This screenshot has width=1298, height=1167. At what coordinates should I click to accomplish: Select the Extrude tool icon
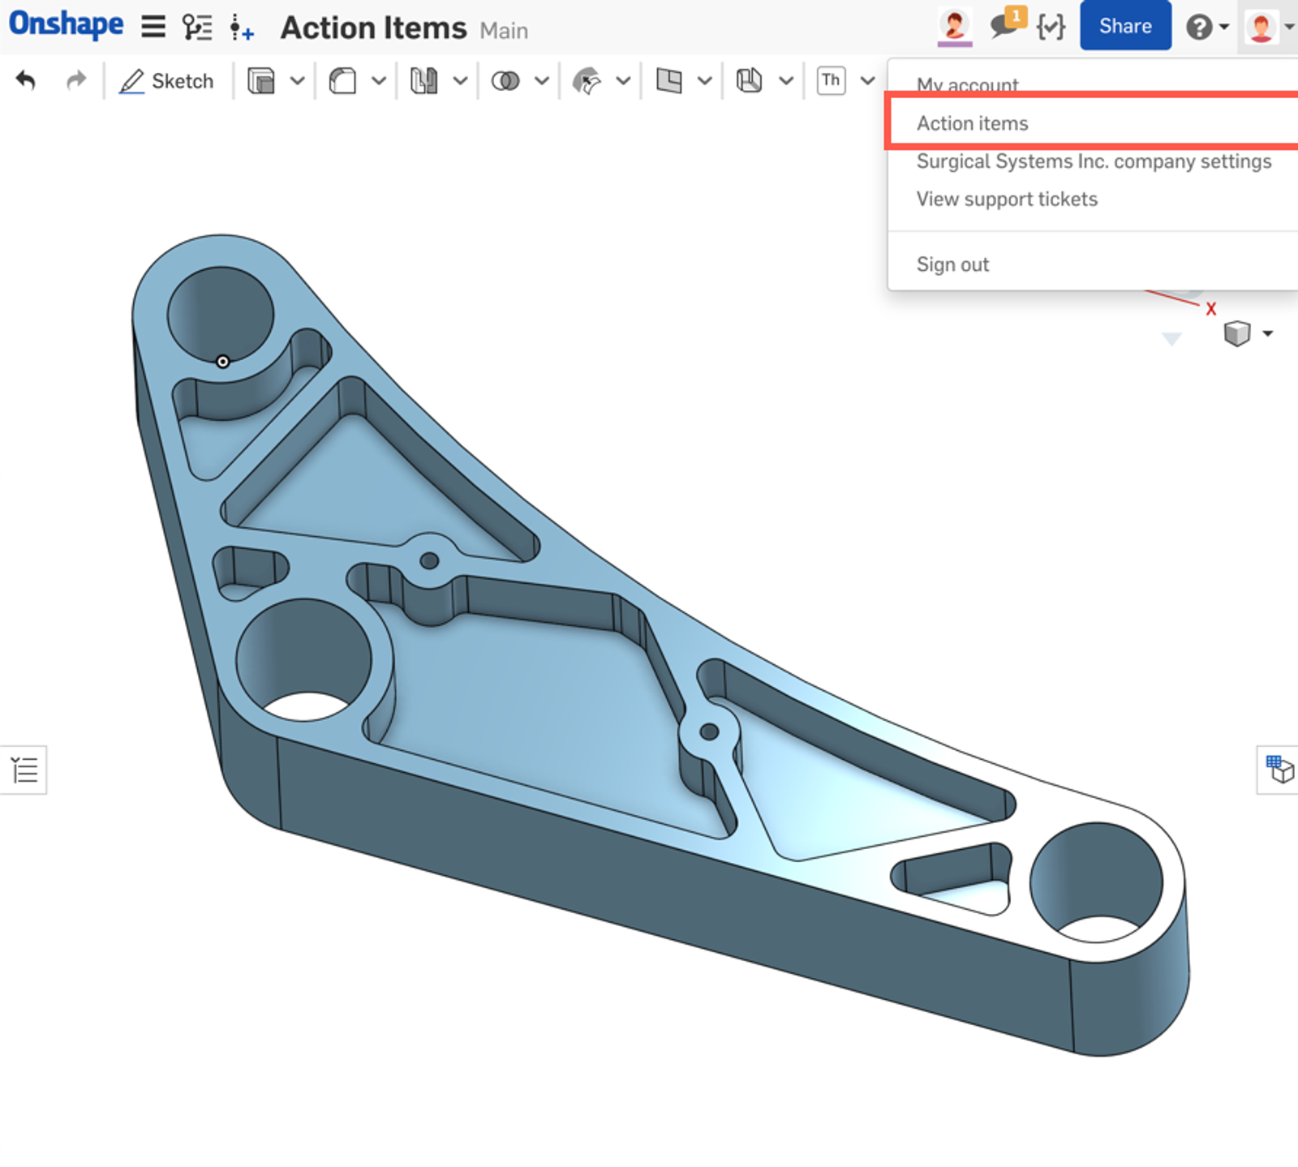click(x=261, y=81)
